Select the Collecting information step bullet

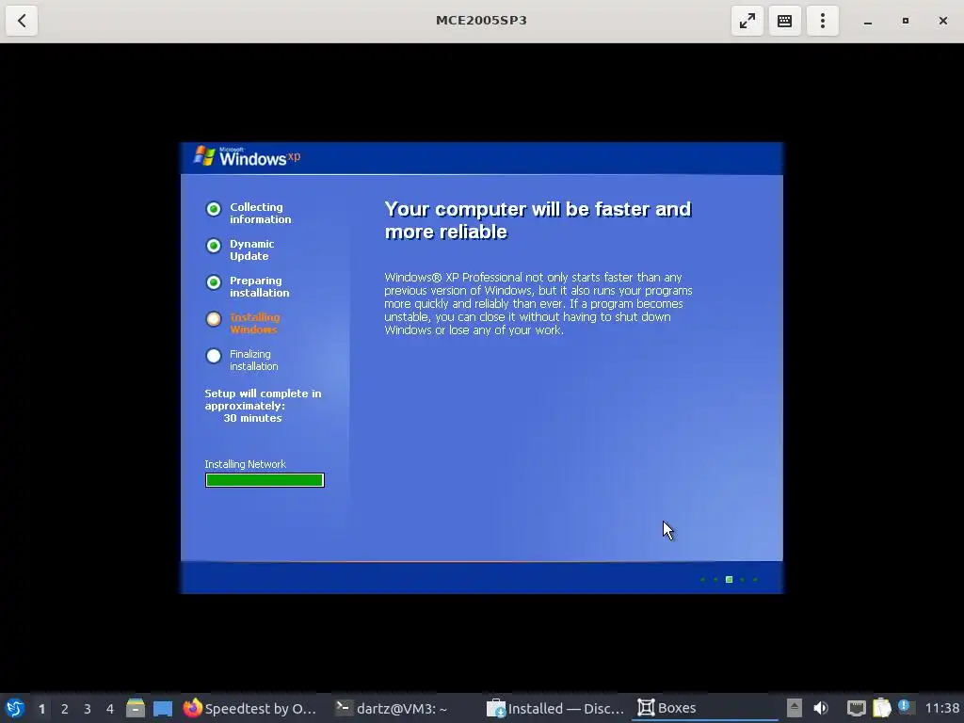[x=214, y=209]
